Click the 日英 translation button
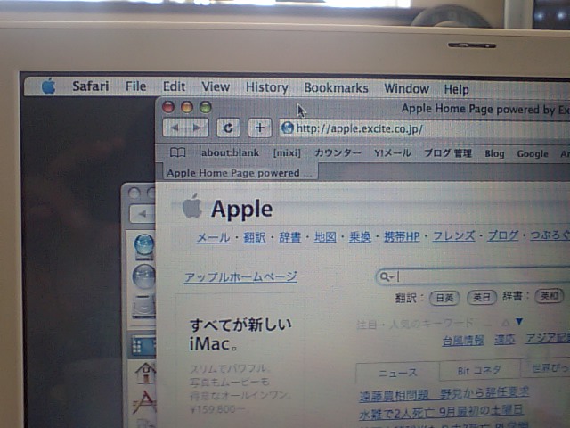 [x=444, y=298]
